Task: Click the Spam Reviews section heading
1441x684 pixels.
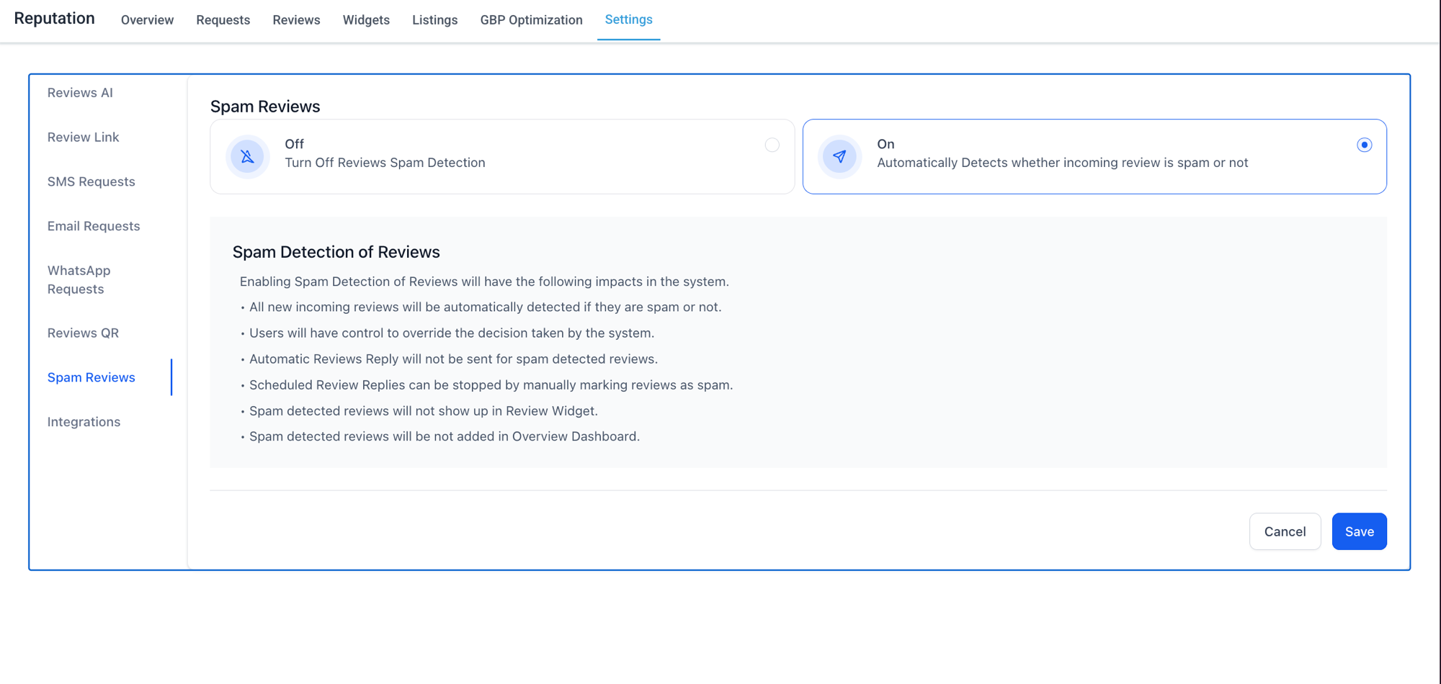Action: pos(265,106)
